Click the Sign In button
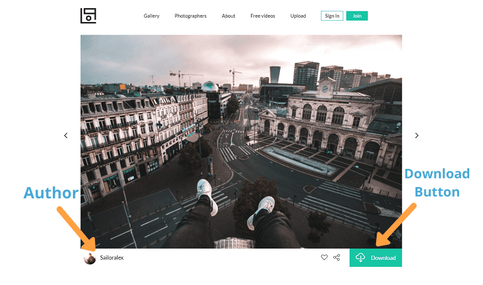This screenshot has width=483, height=285. [332, 16]
